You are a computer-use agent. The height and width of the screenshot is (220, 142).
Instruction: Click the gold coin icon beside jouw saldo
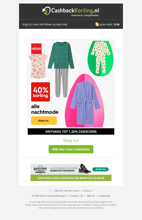pyautogui.click(x=97, y=24)
